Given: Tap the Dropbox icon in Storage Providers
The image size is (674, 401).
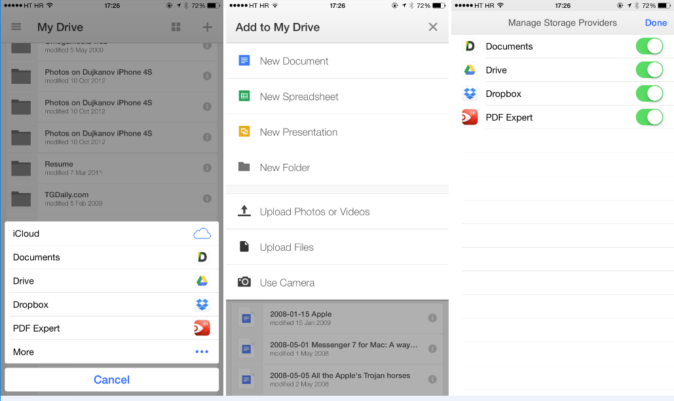Looking at the screenshot, I should 470,93.
